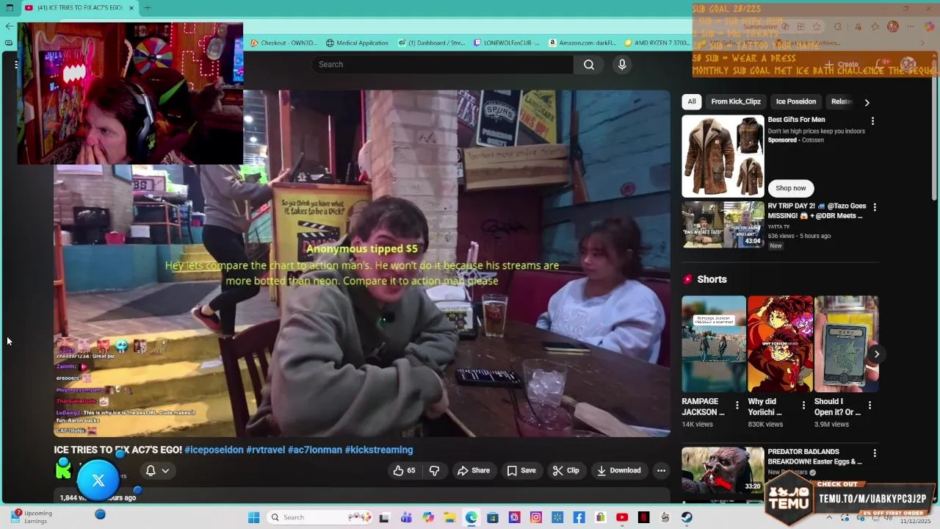Open Netflix from taskbar
Screen dimensions: 940x529
pyautogui.click(x=644, y=517)
